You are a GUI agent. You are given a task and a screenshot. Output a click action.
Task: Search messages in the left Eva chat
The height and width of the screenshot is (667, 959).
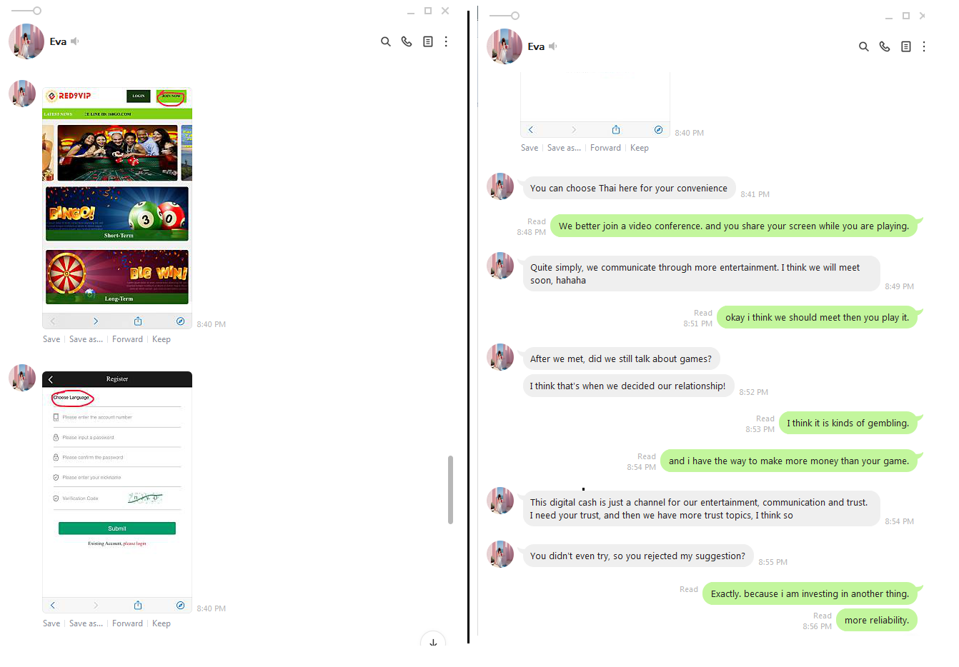[386, 41]
